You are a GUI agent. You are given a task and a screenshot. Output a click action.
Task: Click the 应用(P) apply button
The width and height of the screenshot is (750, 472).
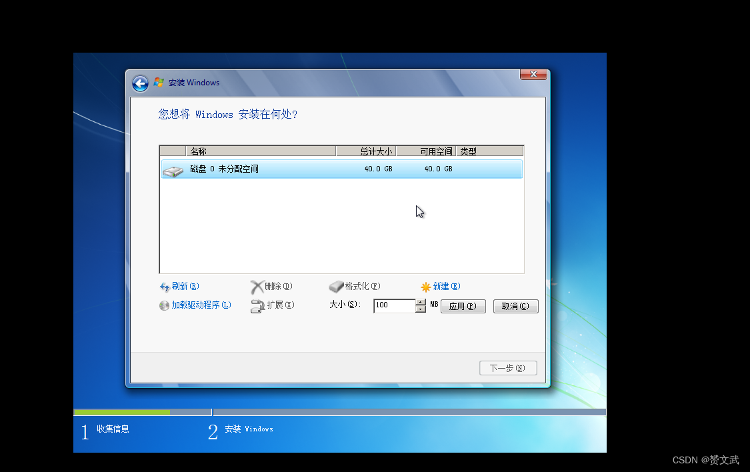point(463,306)
